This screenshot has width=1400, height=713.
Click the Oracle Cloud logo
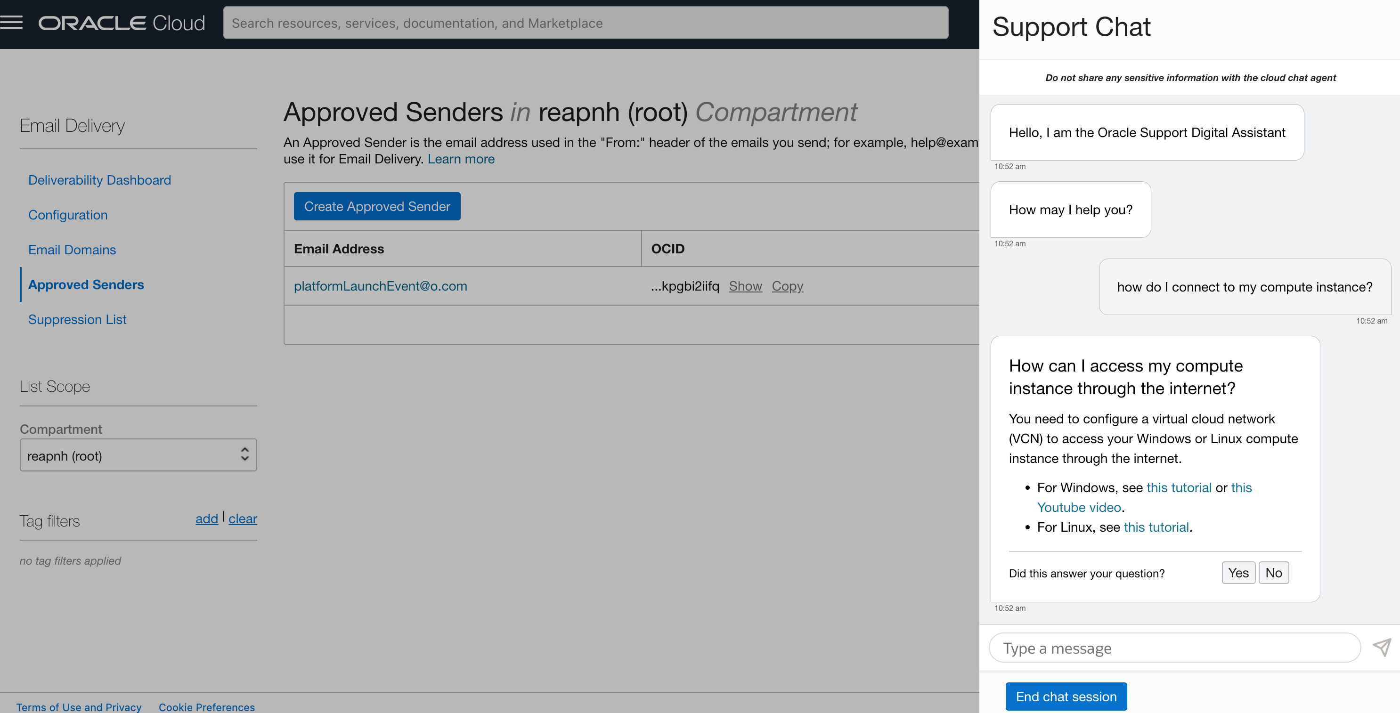tap(121, 23)
